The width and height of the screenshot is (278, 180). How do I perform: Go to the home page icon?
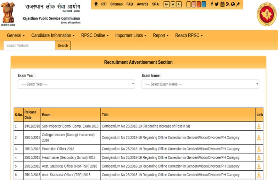(96, 4)
